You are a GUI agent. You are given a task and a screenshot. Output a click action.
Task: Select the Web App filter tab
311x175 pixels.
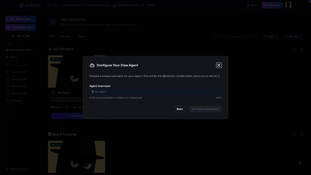click(x=66, y=36)
